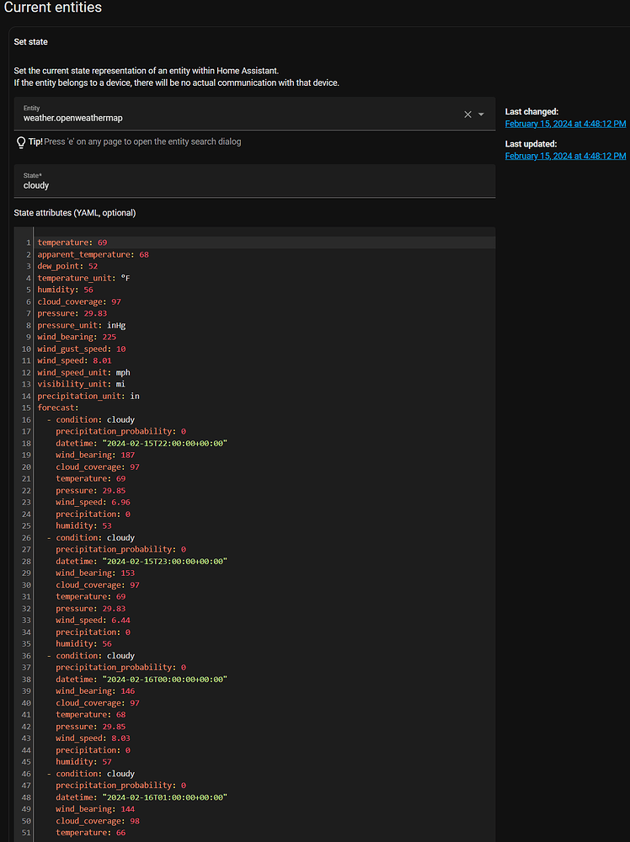Place cursor on the temperature_unit line
This screenshot has width=630, height=842.
[x=83, y=278]
